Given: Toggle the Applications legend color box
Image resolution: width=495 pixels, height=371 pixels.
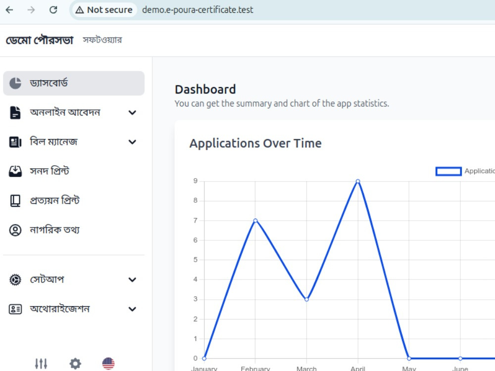Looking at the screenshot, I should tap(448, 171).
